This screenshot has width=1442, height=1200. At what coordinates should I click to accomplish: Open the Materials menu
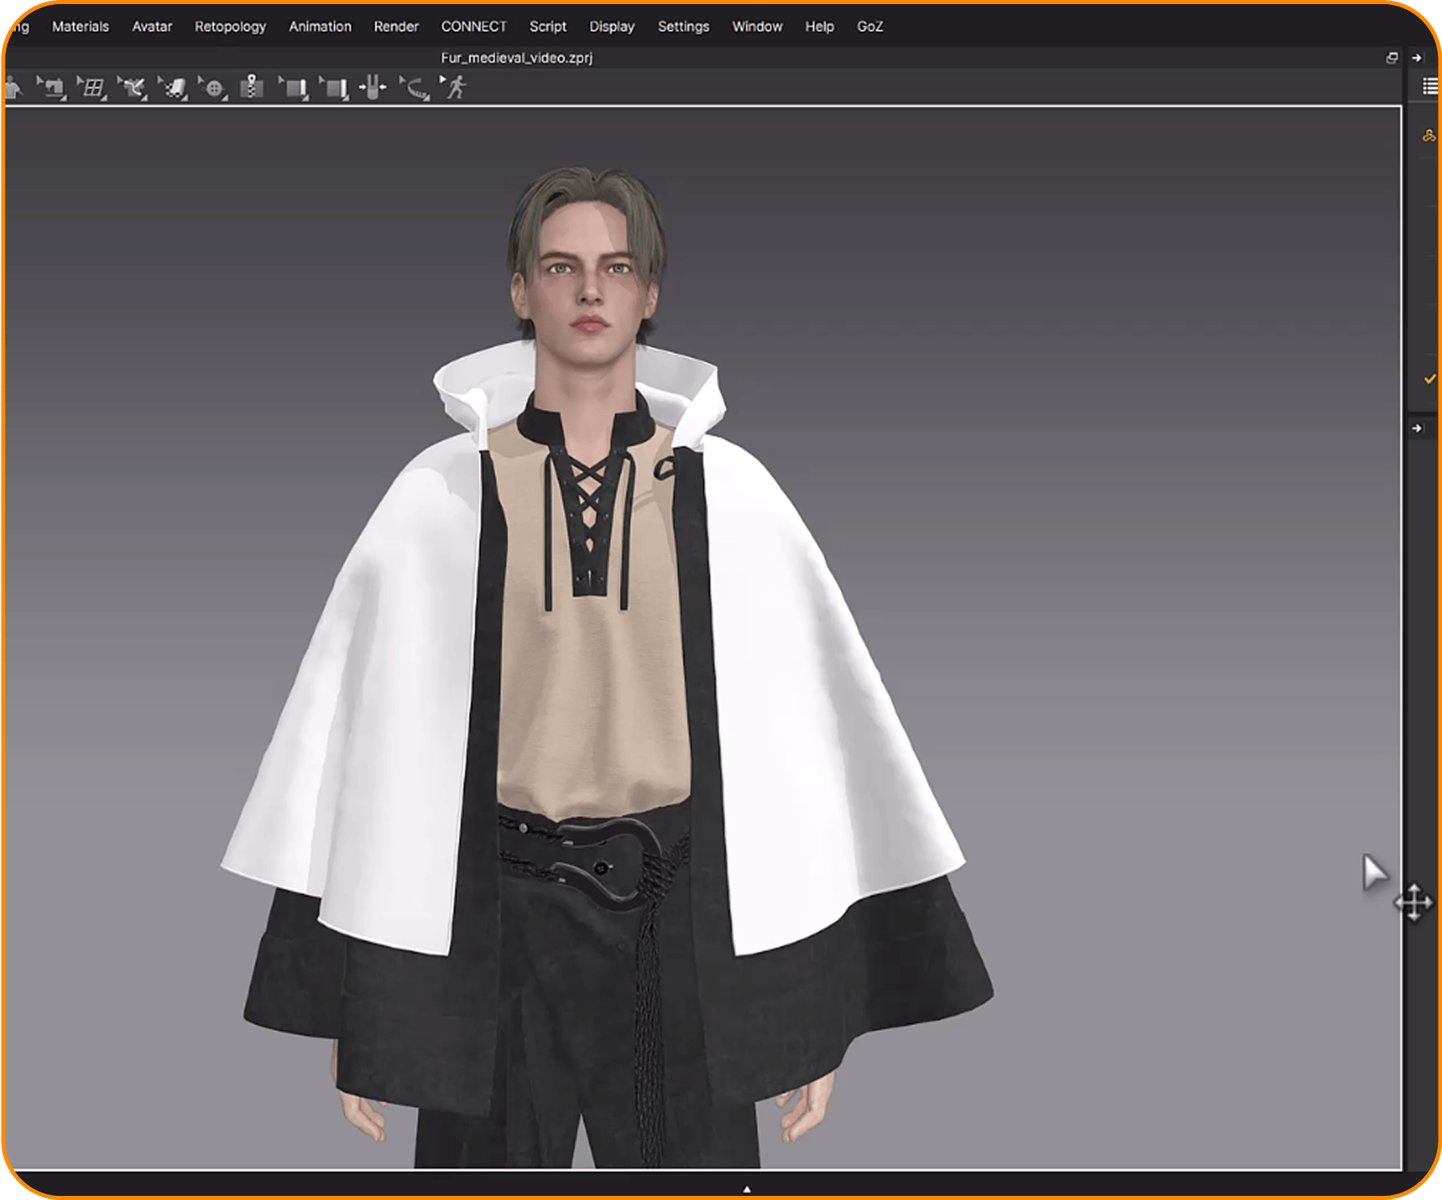80,27
